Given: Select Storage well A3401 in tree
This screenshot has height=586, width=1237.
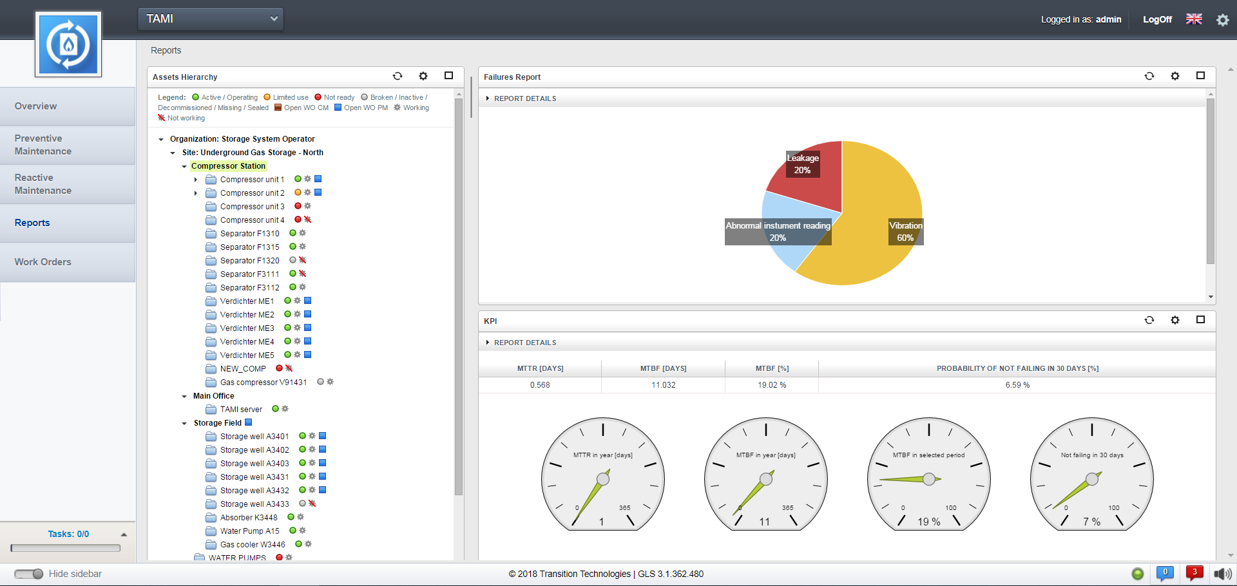Looking at the screenshot, I should (x=254, y=437).
